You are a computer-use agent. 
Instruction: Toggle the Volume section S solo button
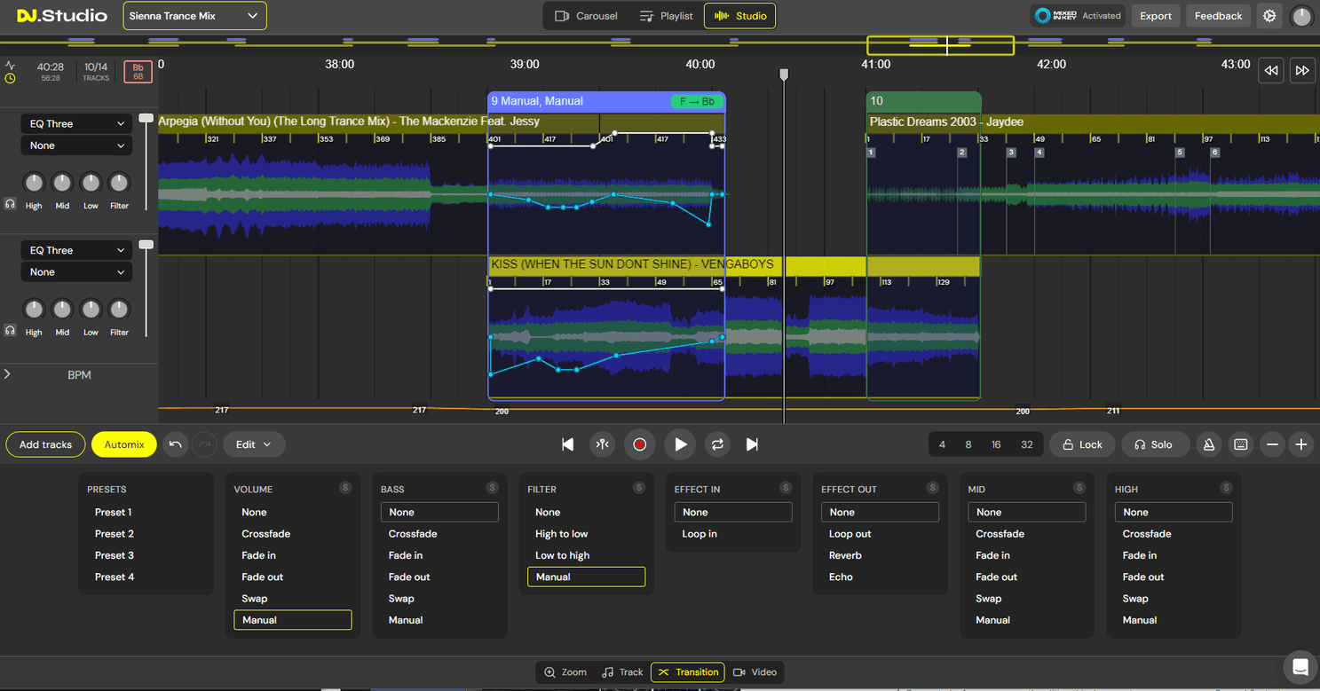click(345, 488)
